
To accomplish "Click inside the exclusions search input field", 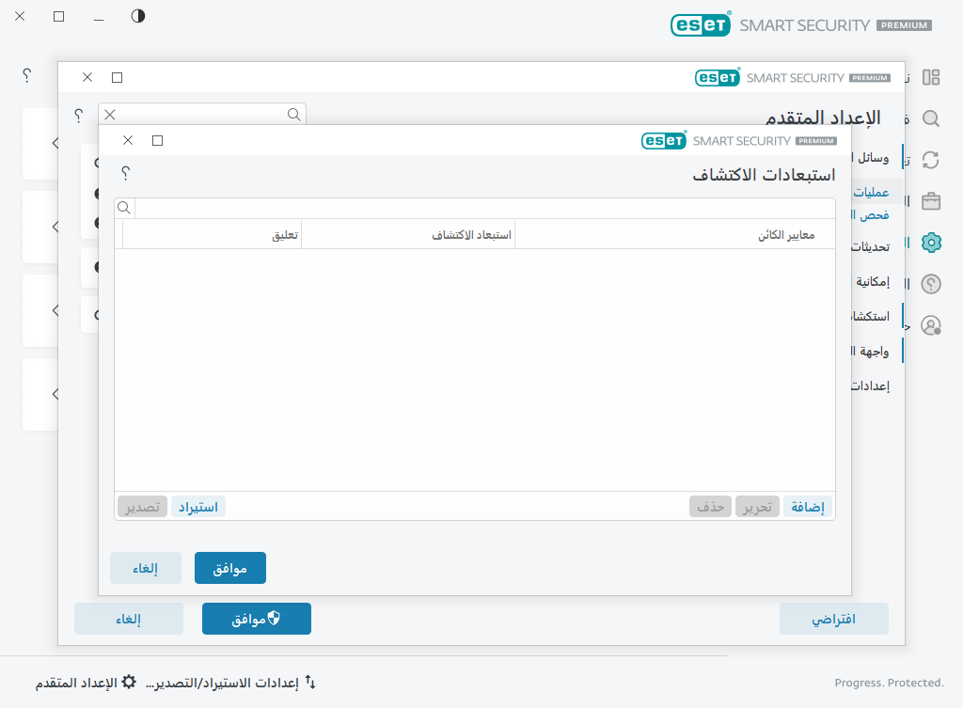I will tap(470, 207).
